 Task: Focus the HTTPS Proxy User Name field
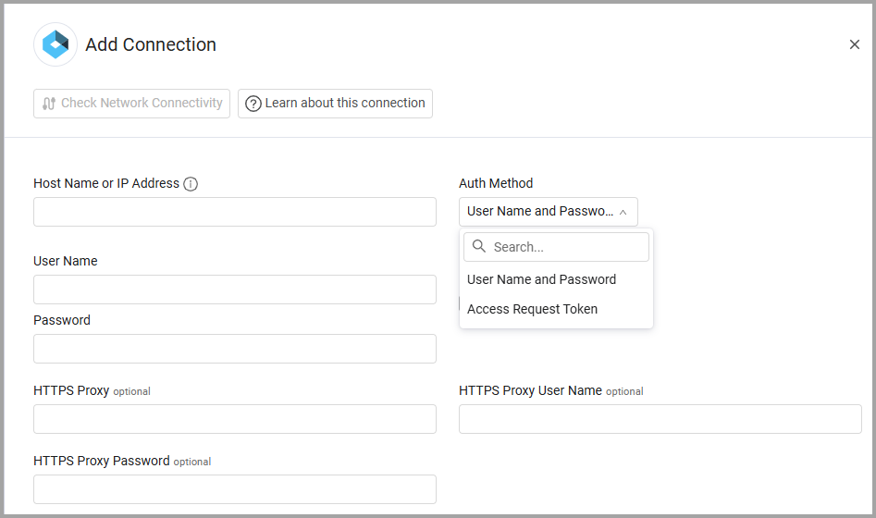click(x=660, y=419)
